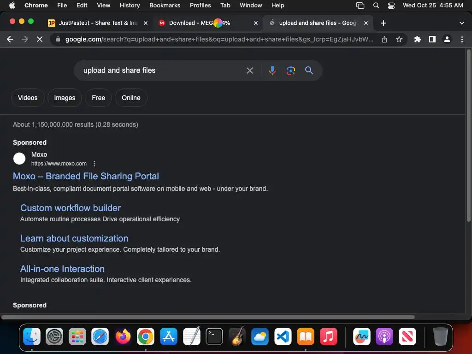This screenshot has width=472, height=354.
Task: Click the screen mirroring menu bar icon
Action: point(360,5)
